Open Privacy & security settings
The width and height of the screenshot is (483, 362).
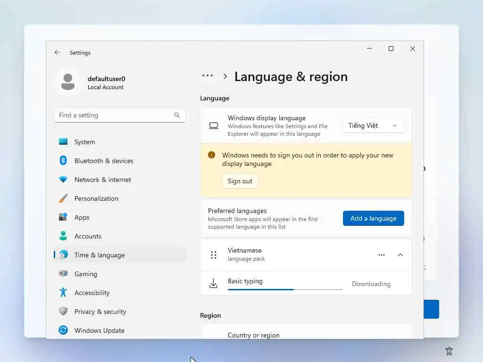click(120, 312)
